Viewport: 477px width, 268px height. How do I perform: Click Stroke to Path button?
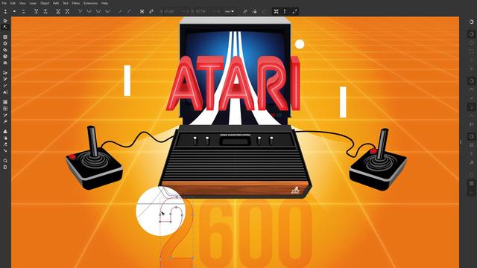[x=151, y=12]
